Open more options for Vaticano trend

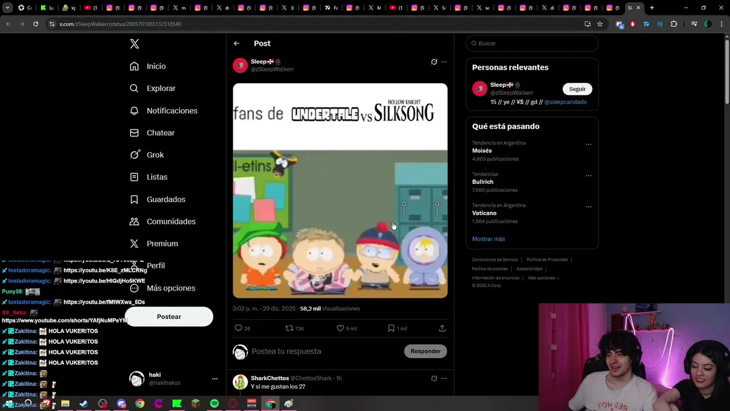[589, 207]
